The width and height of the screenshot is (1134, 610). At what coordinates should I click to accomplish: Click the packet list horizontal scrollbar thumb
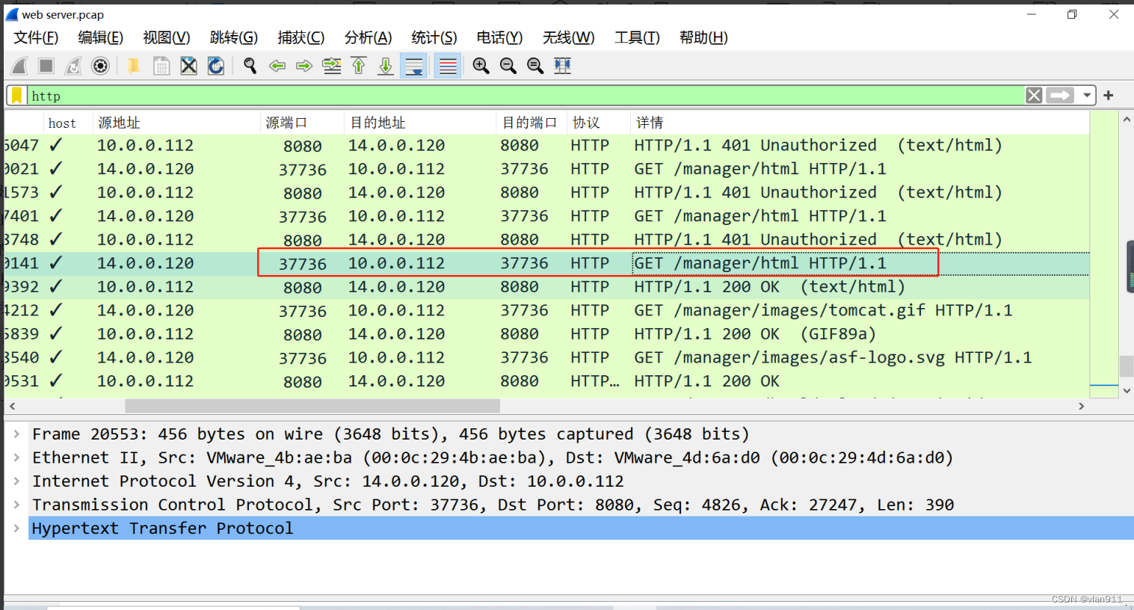click(312, 406)
